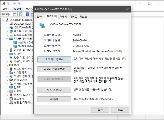Click the 제거(U) button

point(54,99)
